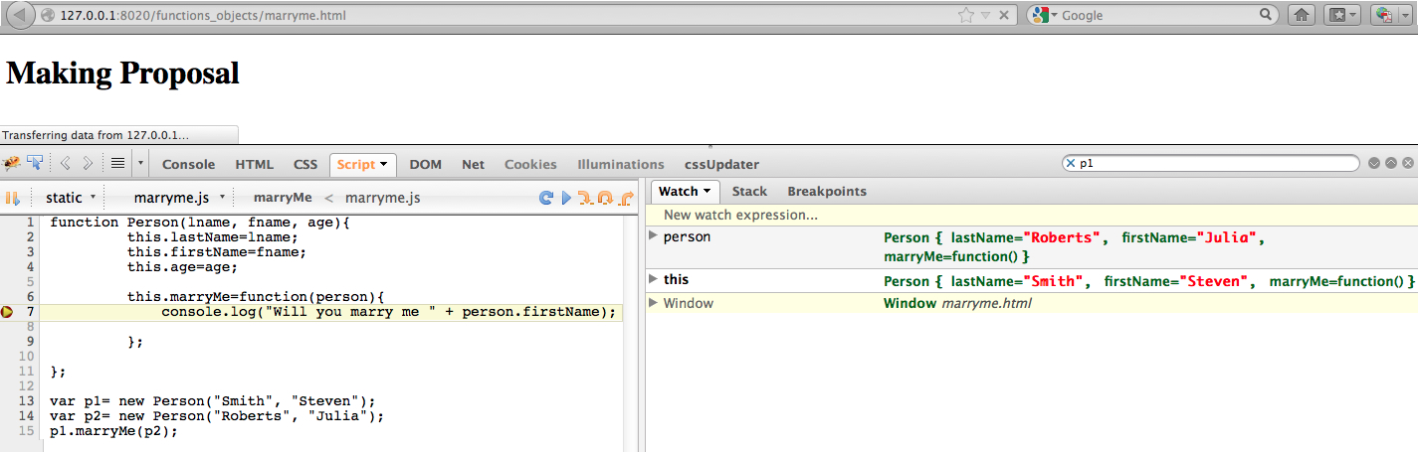
Task: Bookmark this page with the star icon
Action: (x=965, y=15)
